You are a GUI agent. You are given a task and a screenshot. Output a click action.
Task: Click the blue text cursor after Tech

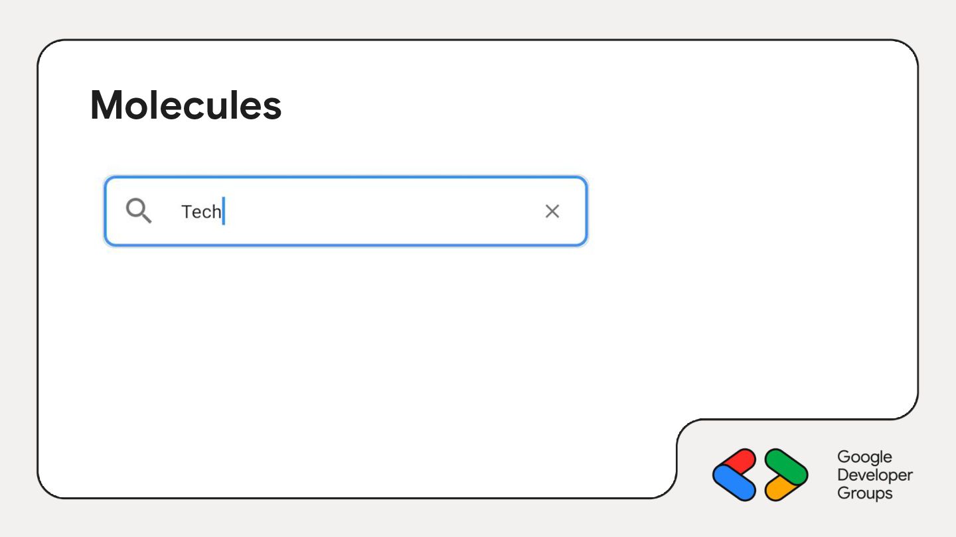(224, 211)
